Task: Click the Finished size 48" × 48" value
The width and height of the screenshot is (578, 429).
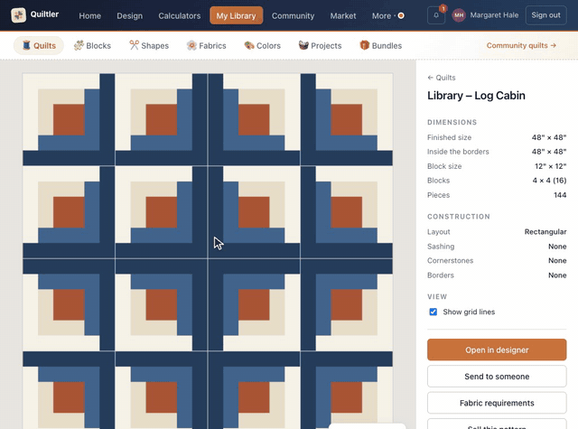Action: pyautogui.click(x=549, y=137)
